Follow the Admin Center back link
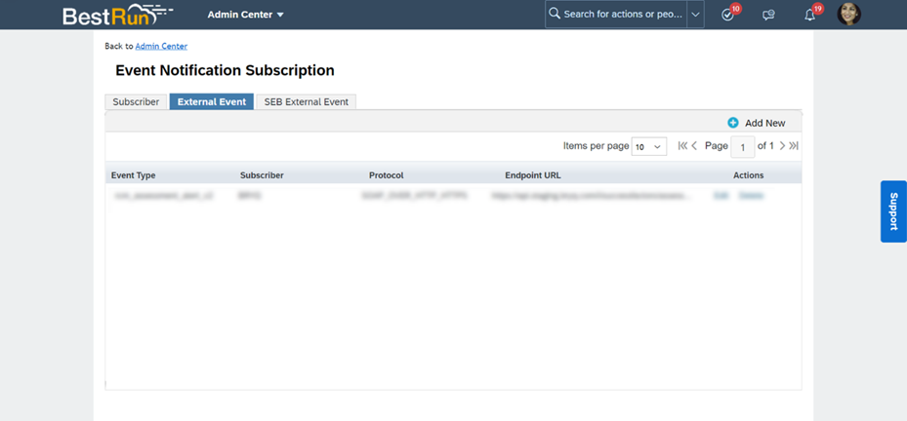The image size is (907, 421). tap(161, 46)
